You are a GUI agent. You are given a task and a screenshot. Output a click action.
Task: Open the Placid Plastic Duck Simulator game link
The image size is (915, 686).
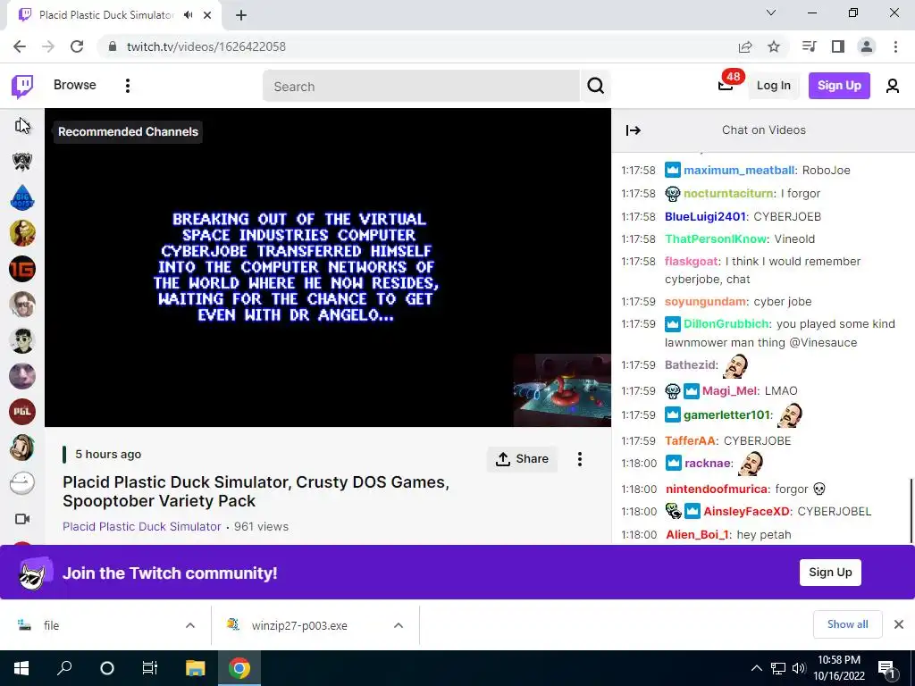click(x=142, y=526)
